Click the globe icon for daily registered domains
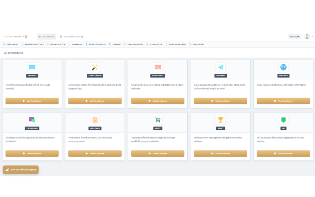The image size is (315, 197). [283, 67]
